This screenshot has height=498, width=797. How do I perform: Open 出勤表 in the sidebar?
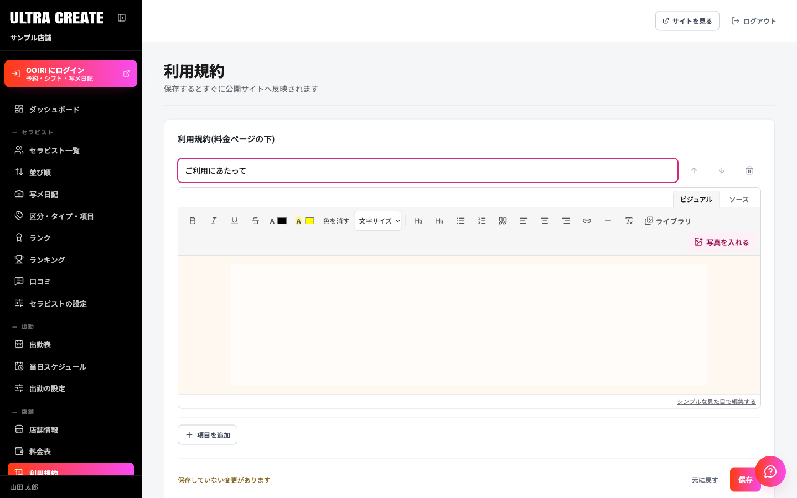(x=71, y=345)
